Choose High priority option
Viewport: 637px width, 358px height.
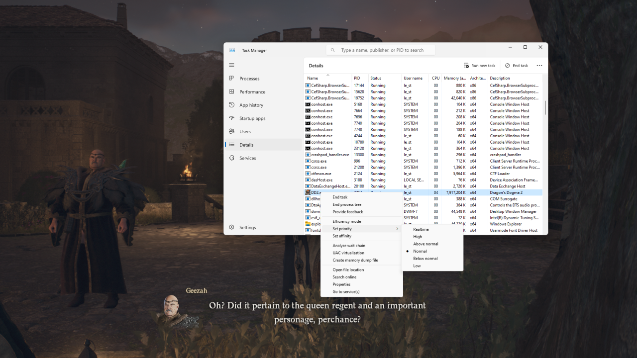(418, 237)
